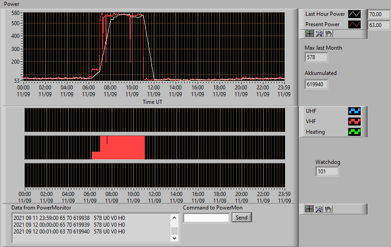Open the Present Power plot style icon
The image size is (391, 247).
click(x=354, y=24)
